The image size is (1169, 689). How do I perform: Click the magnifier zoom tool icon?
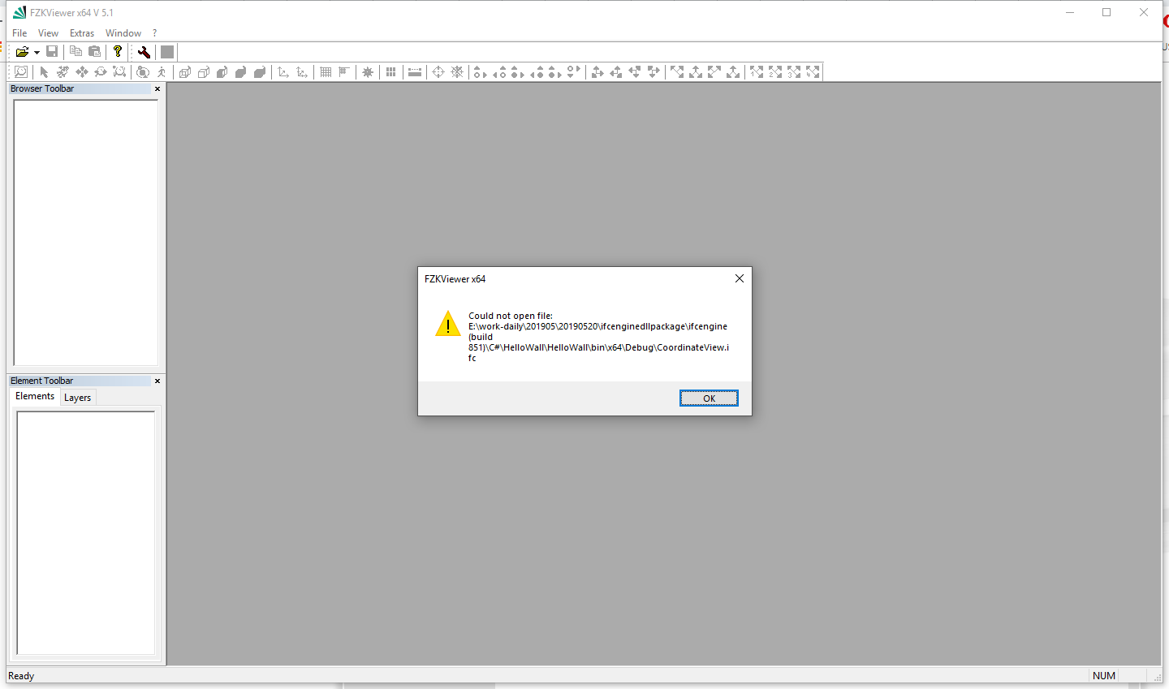click(20, 71)
